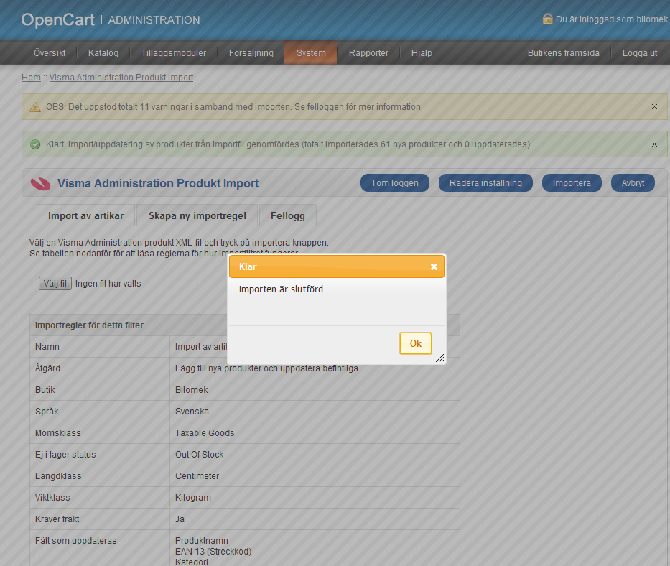Click the Töm loggen button
Image resolution: width=670 pixels, height=566 pixels.
pyautogui.click(x=395, y=183)
